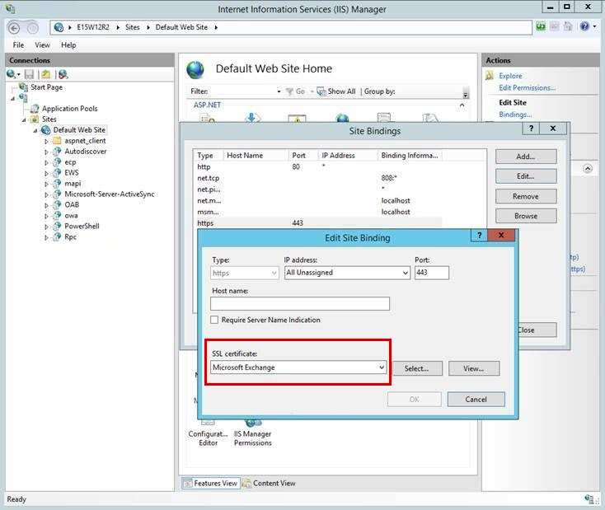605x510 pixels.
Task: Click the Select... certificate button
Action: point(417,368)
